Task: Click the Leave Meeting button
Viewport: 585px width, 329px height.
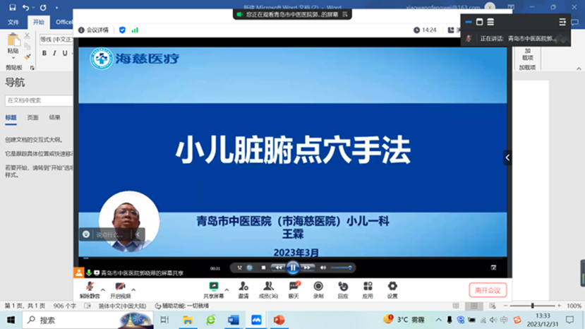Action: [x=488, y=290]
